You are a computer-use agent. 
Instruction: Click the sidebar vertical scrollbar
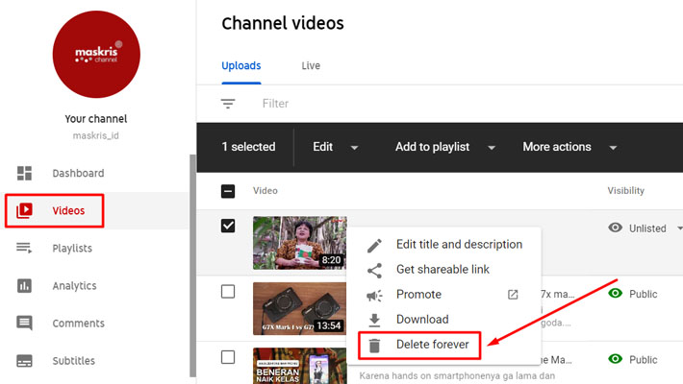tap(192, 265)
